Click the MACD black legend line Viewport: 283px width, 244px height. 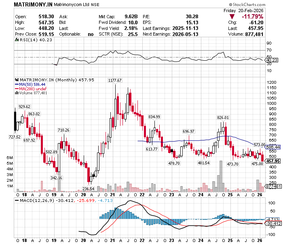pyautogui.click(x=17, y=200)
